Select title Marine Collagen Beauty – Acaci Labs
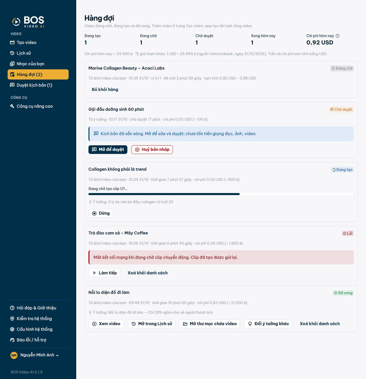 126,68
